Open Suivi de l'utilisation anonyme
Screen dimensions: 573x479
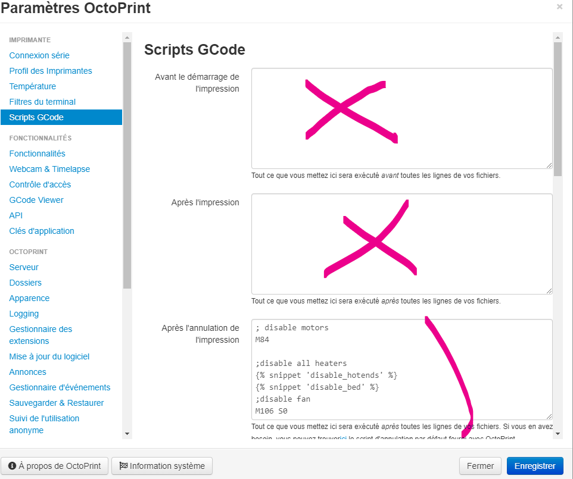click(x=44, y=424)
